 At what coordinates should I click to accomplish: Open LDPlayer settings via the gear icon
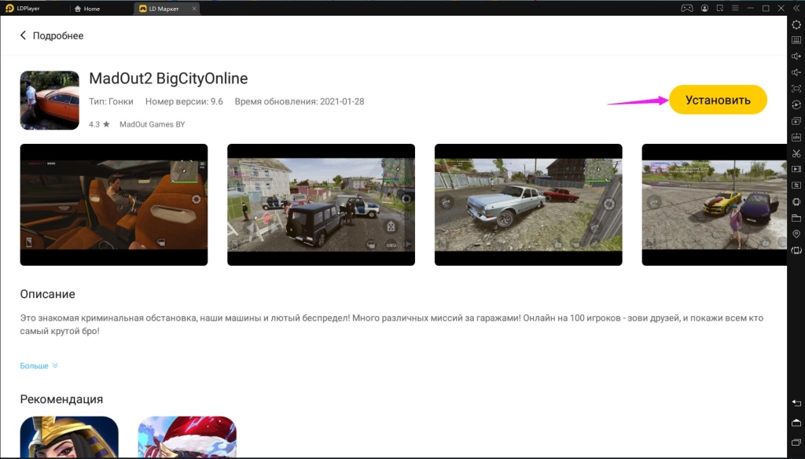point(796,26)
